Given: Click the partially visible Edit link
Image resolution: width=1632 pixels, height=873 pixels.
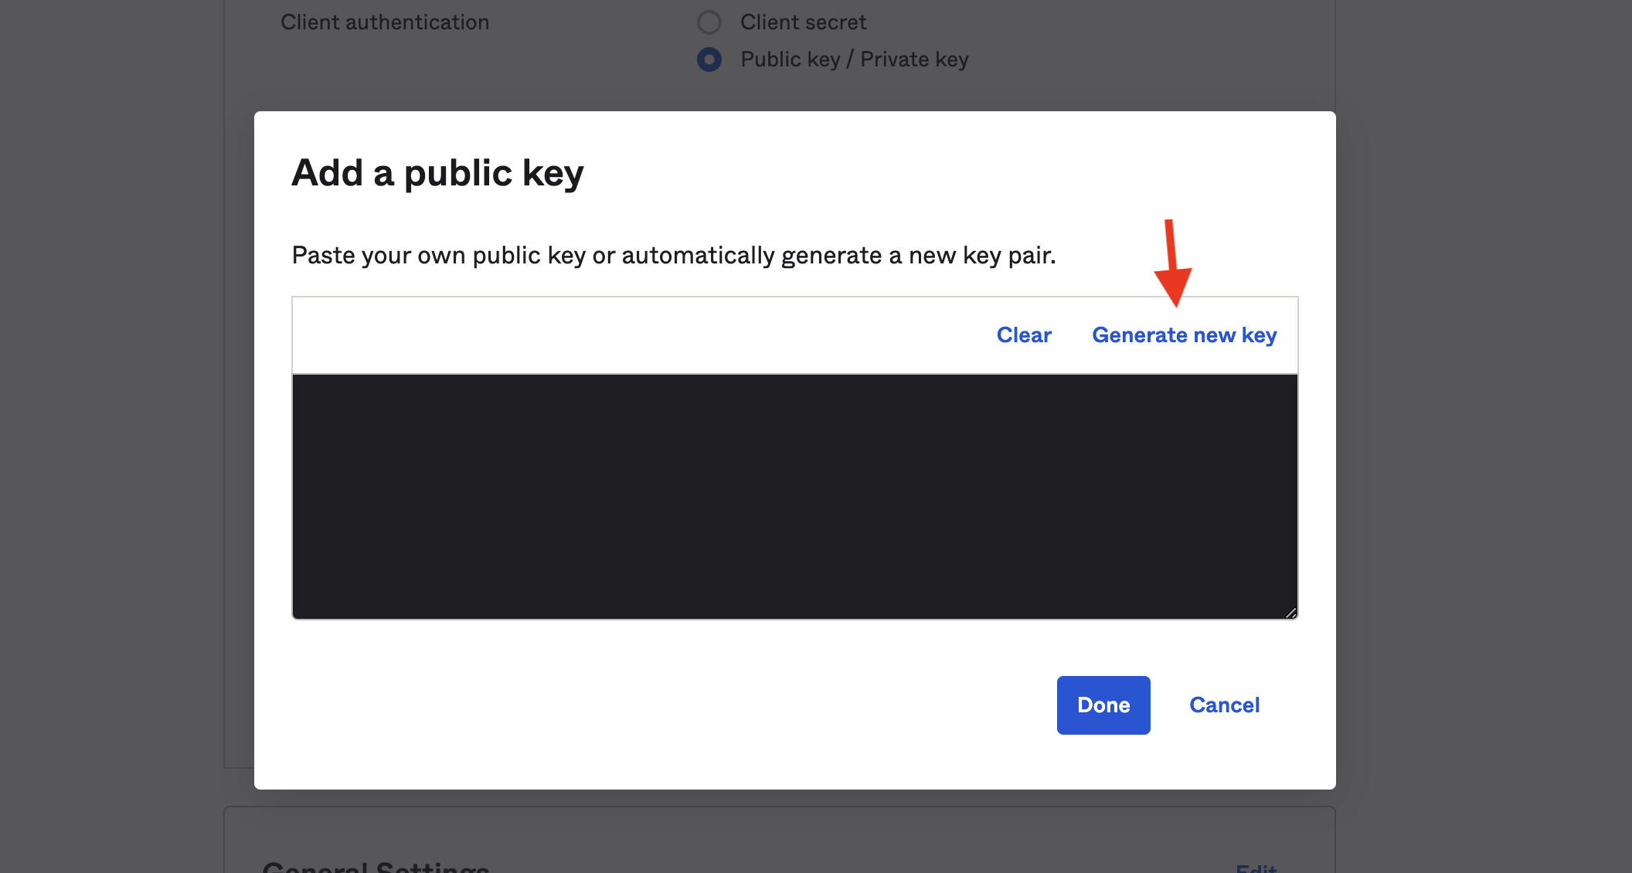Looking at the screenshot, I should point(1256,868).
